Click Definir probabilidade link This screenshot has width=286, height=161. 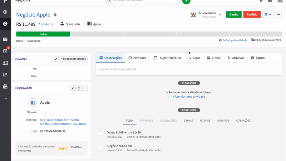coord(235,40)
